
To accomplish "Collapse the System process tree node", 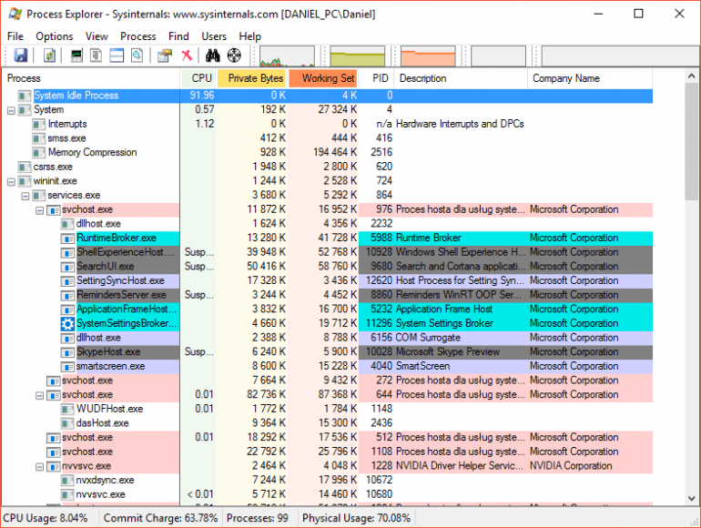I will pyautogui.click(x=11, y=110).
